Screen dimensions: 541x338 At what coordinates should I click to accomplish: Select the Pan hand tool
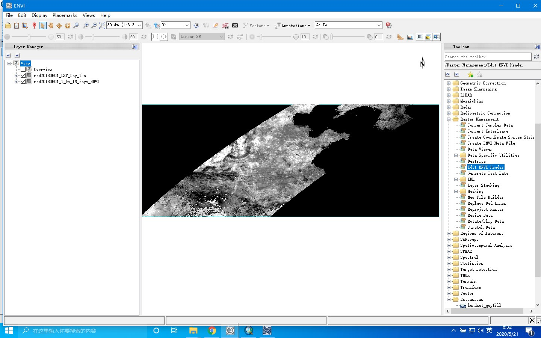click(51, 26)
